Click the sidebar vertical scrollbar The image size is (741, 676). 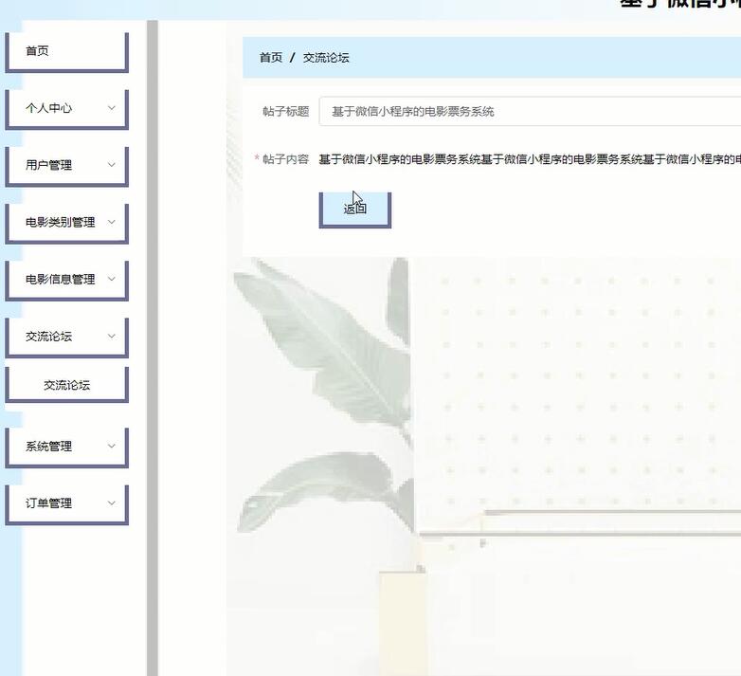coord(153,348)
